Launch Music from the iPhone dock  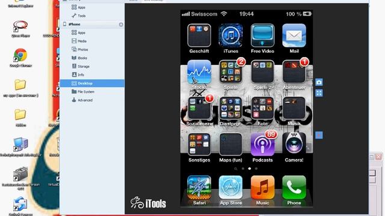click(262, 187)
